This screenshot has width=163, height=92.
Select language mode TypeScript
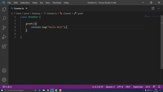click(138, 87)
